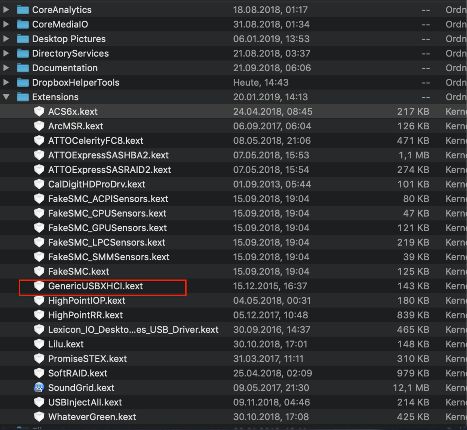Select the file name SoftRAID.kext
The height and width of the screenshot is (430, 467).
click(78, 373)
